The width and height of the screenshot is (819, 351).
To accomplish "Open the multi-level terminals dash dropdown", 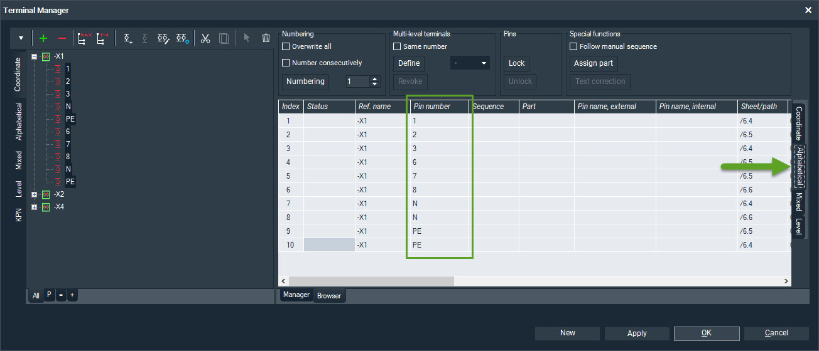I will (470, 63).
